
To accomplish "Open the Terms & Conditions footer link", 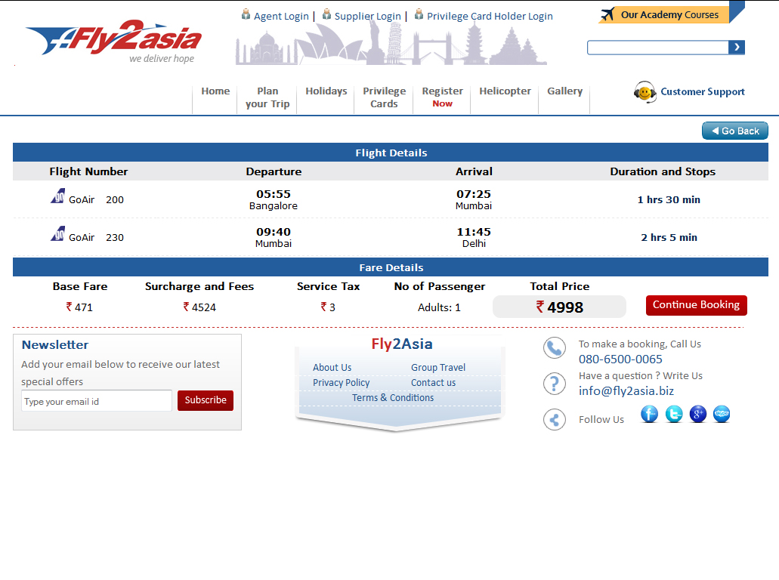I will click(392, 398).
